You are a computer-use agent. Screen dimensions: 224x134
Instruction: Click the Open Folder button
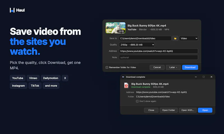(169, 110)
